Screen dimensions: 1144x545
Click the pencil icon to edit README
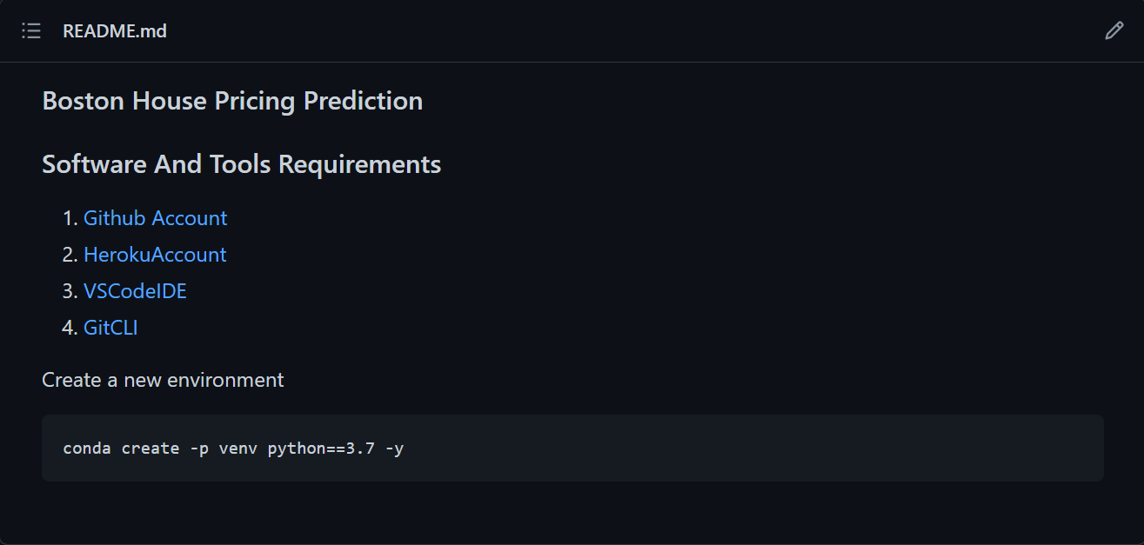tap(1114, 31)
